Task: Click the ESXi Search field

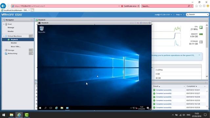Action: point(198,14)
